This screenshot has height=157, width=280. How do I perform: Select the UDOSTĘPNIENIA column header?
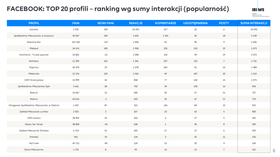(195, 23)
